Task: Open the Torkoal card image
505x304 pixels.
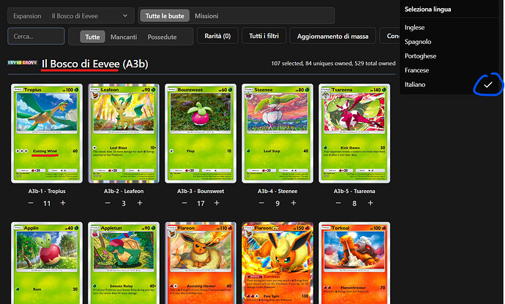Action: click(354, 263)
